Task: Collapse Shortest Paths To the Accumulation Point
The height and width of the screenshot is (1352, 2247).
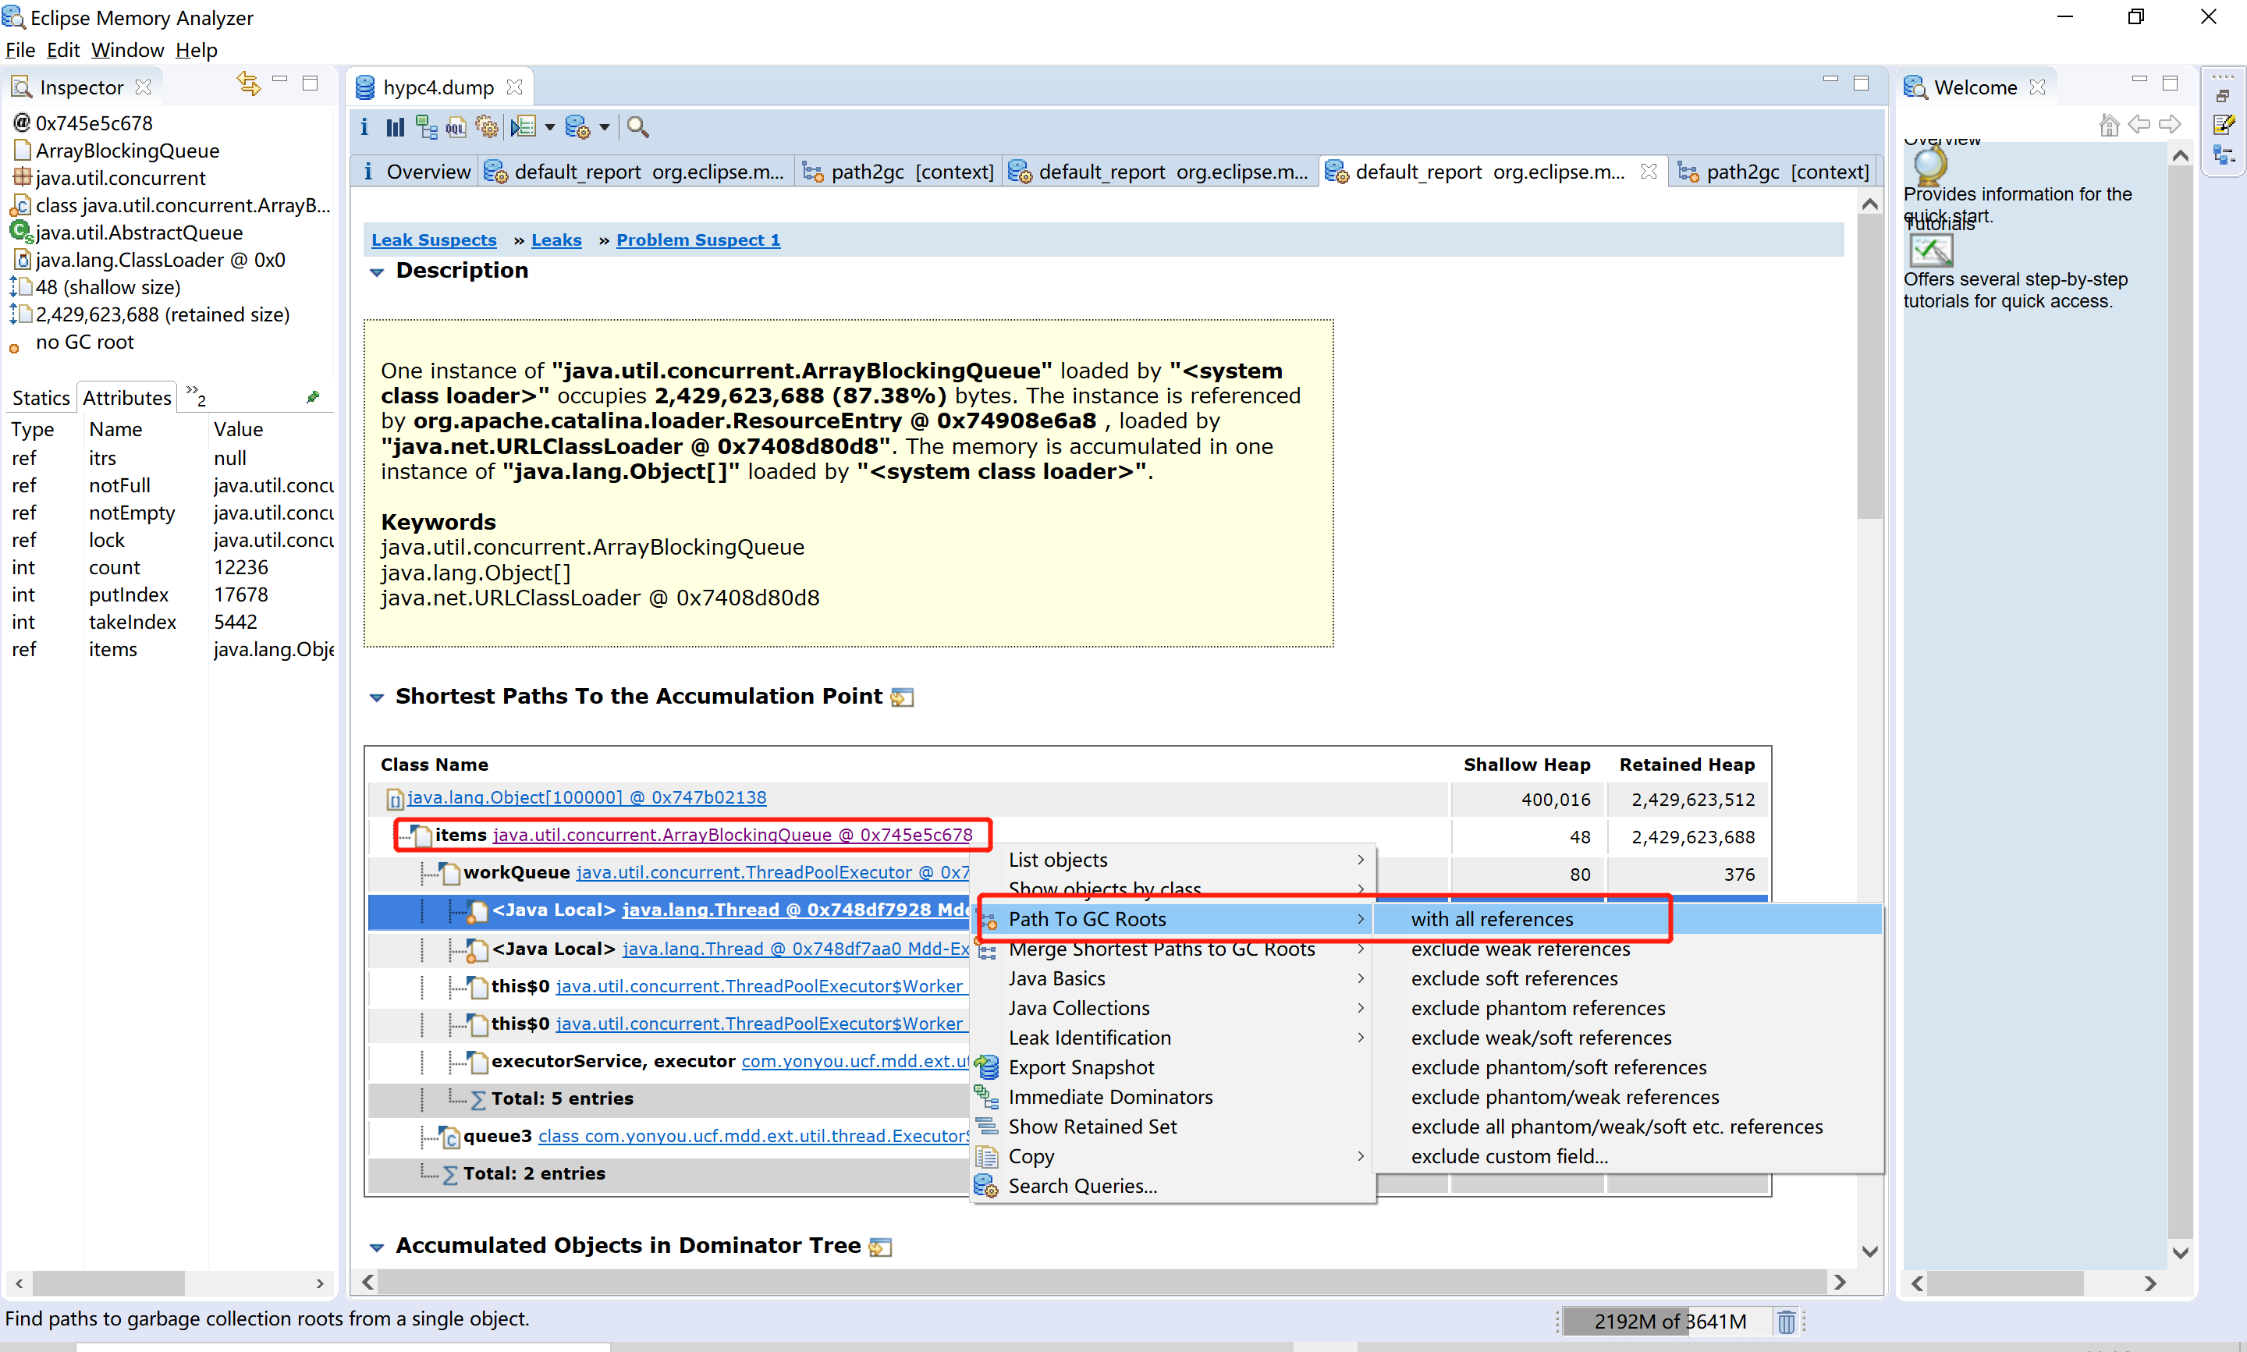Action: 376,697
